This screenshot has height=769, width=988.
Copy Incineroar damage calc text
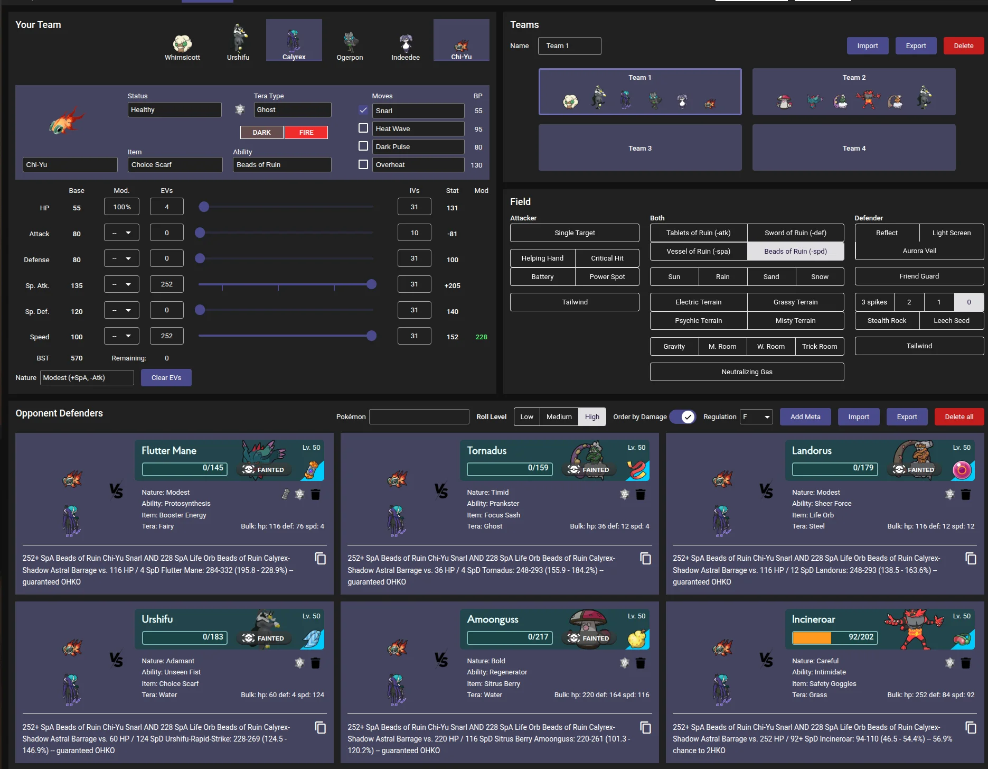click(971, 728)
